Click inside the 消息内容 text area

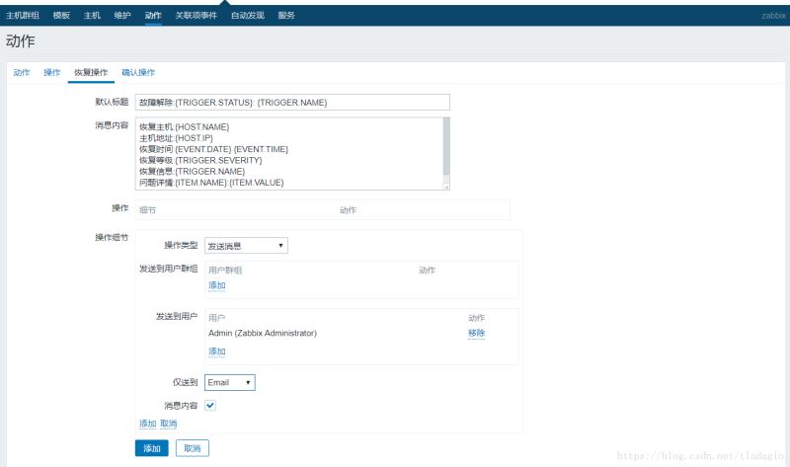coord(289,154)
